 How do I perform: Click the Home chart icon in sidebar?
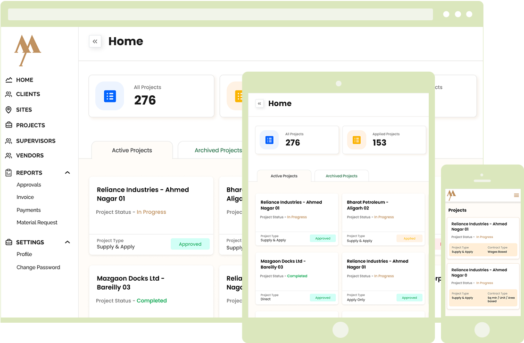[8, 80]
